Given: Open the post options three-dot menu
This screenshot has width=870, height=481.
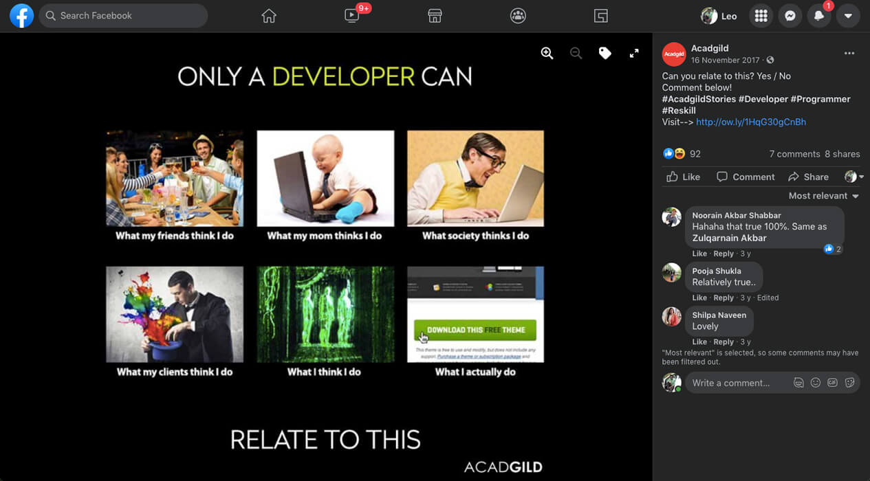Looking at the screenshot, I should [849, 54].
